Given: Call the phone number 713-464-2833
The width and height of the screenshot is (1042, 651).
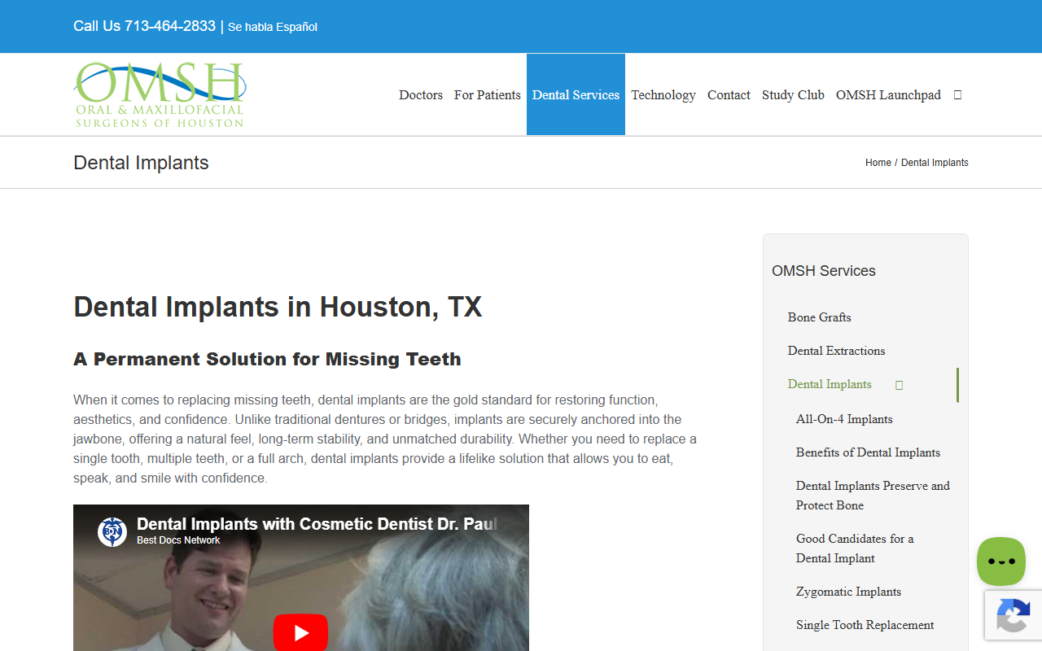Looking at the screenshot, I should [170, 26].
